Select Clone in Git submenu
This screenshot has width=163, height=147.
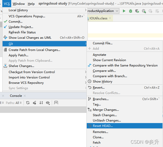point(124,137)
